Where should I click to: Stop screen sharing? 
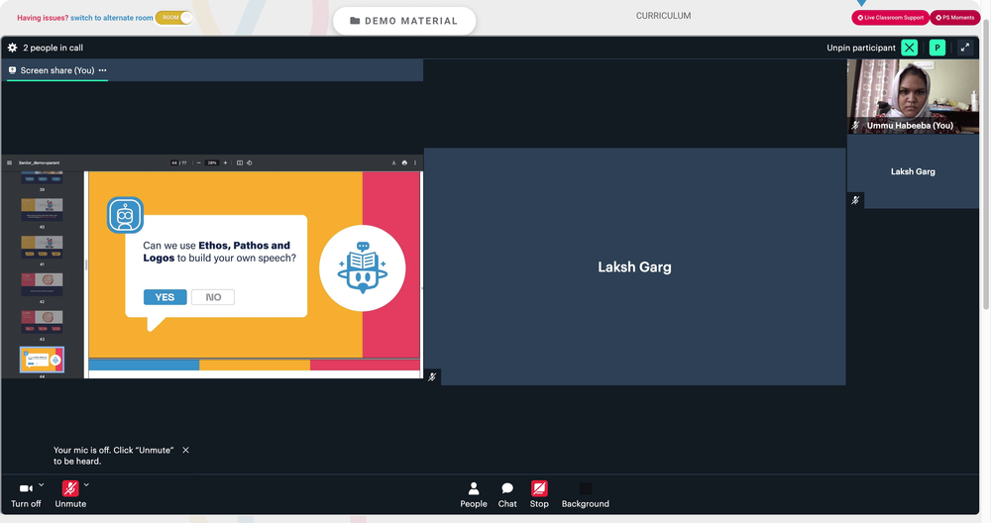coord(539,494)
